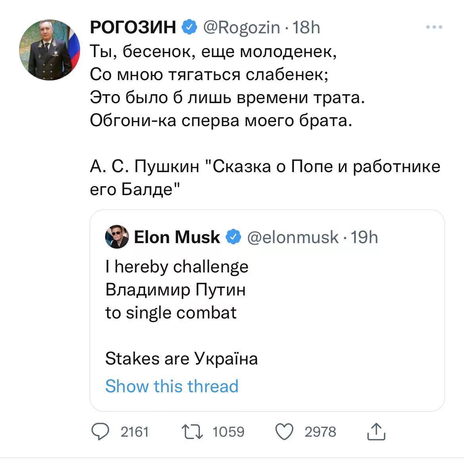The width and height of the screenshot is (464, 466).
Task: Select the reply count 2161
Action: (134, 432)
